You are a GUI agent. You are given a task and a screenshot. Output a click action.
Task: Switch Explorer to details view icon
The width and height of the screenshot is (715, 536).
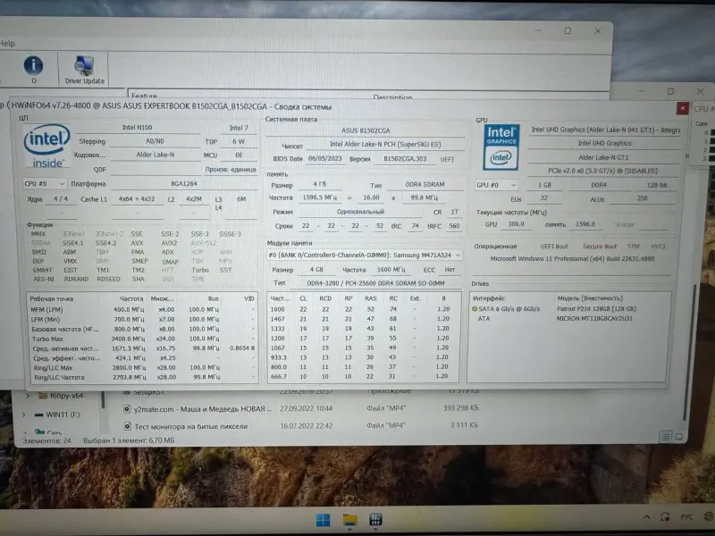tap(666, 437)
